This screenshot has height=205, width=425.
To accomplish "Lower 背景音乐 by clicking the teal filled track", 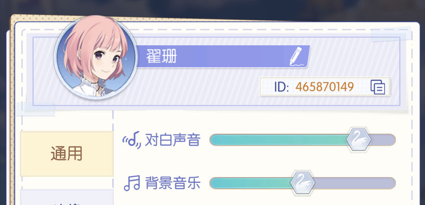I will 249,183.
